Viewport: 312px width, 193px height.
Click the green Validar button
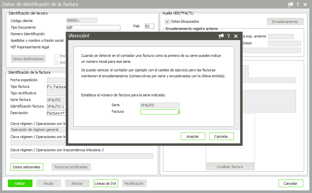20,183
